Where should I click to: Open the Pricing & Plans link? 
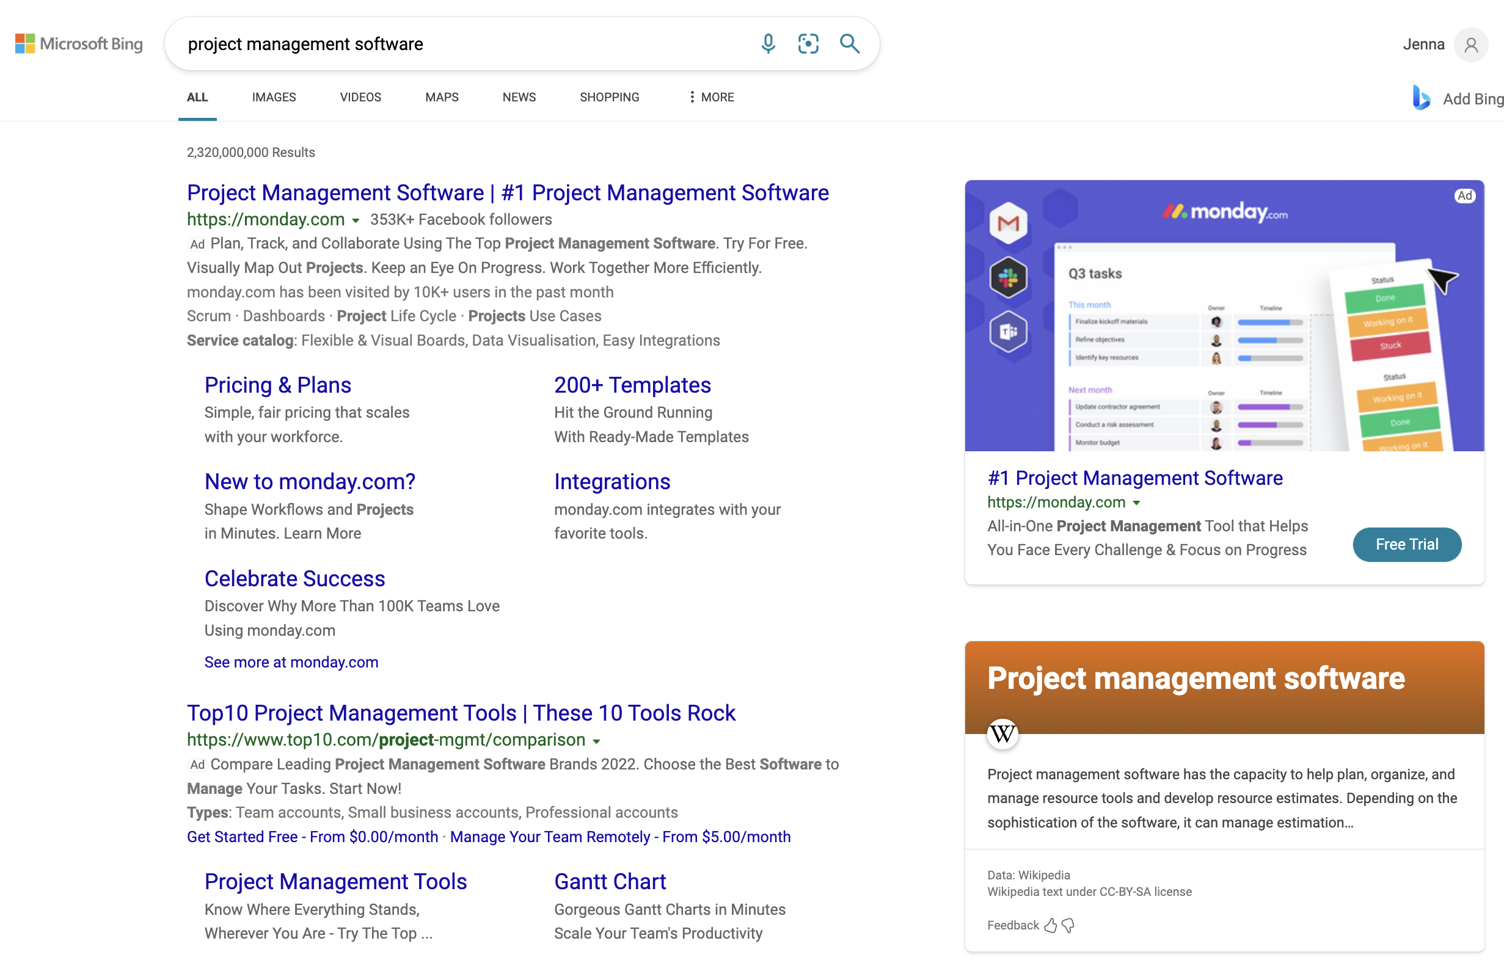277,385
